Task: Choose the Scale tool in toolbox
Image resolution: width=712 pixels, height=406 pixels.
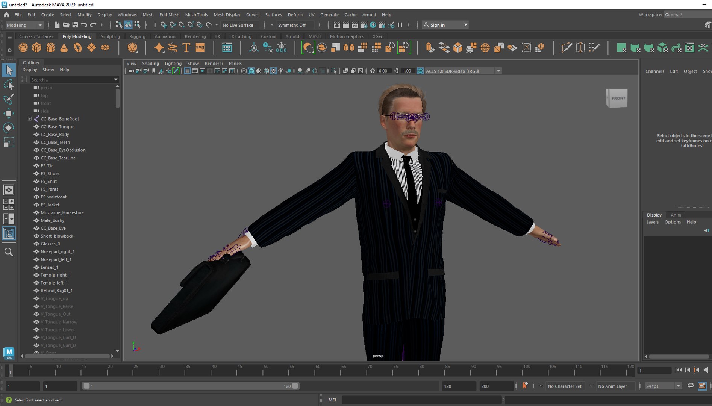Action: (9, 142)
